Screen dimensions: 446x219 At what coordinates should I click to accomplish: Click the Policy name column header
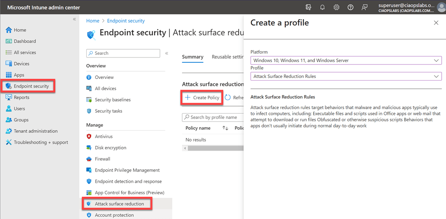tap(198, 128)
